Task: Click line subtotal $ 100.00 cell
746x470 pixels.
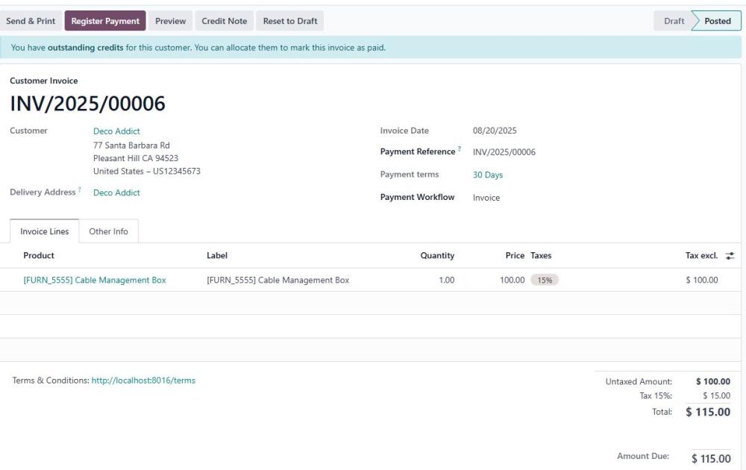Action: tap(702, 281)
